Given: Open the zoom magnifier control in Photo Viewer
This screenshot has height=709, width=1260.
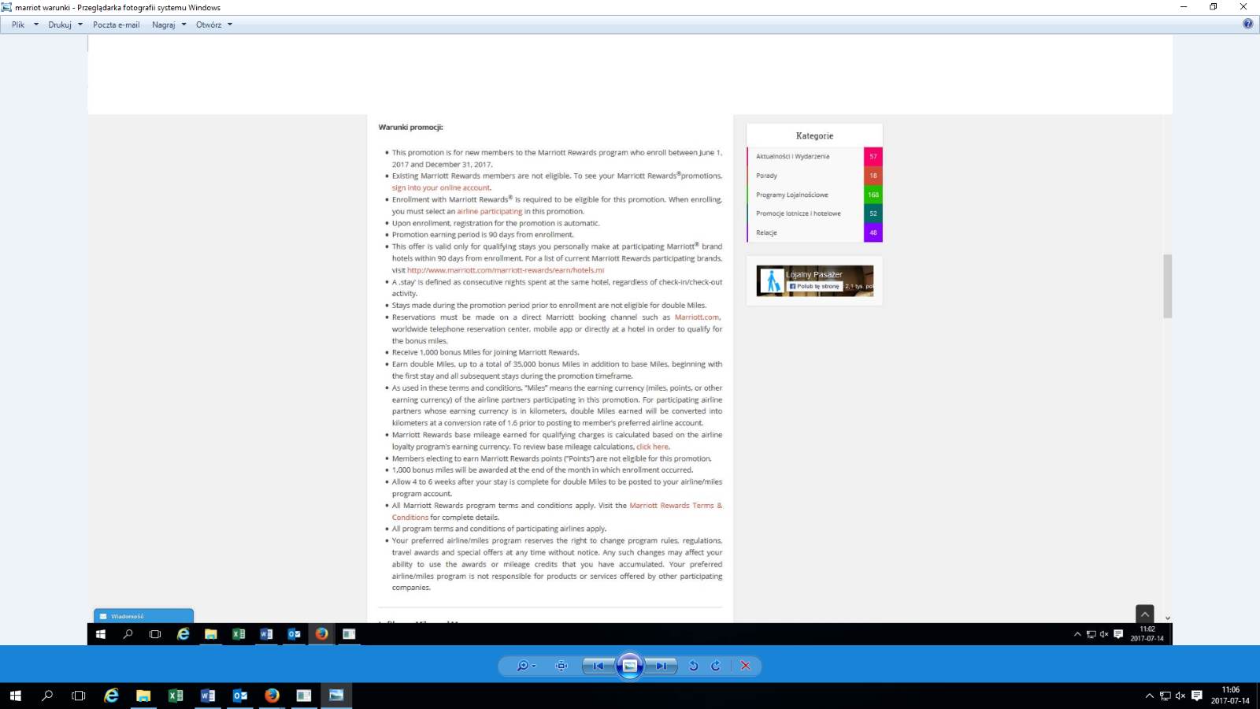Looking at the screenshot, I should 525,666.
